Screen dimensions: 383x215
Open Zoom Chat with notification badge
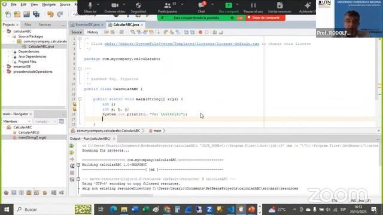pyautogui.click(x=201, y=7)
